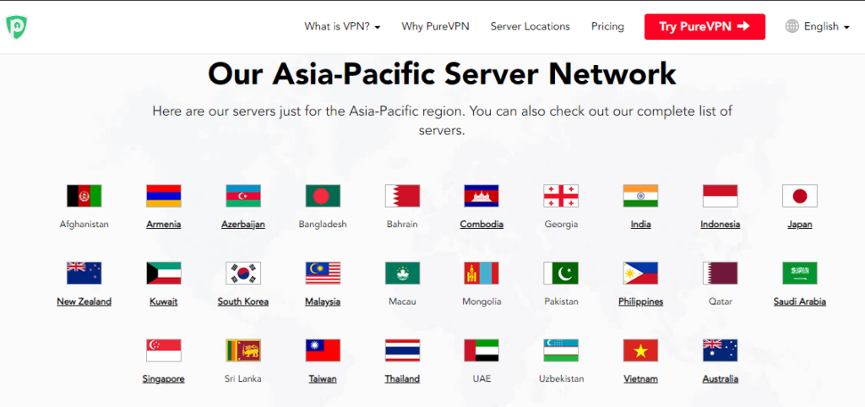
Task: Click the Macau country label
Action: point(402,301)
